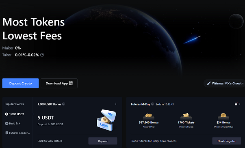Click the 1700 Tickets winning tickets icon
Image resolution: width=245 pixels, height=148 pixels.
pyautogui.click(x=186, y=116)
